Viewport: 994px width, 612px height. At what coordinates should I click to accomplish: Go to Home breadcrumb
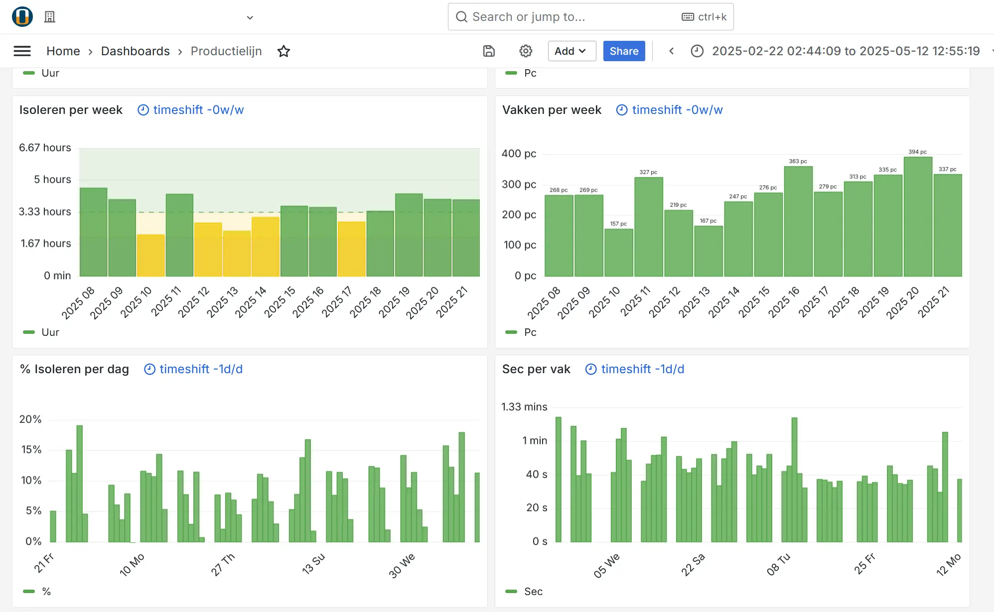63,51
